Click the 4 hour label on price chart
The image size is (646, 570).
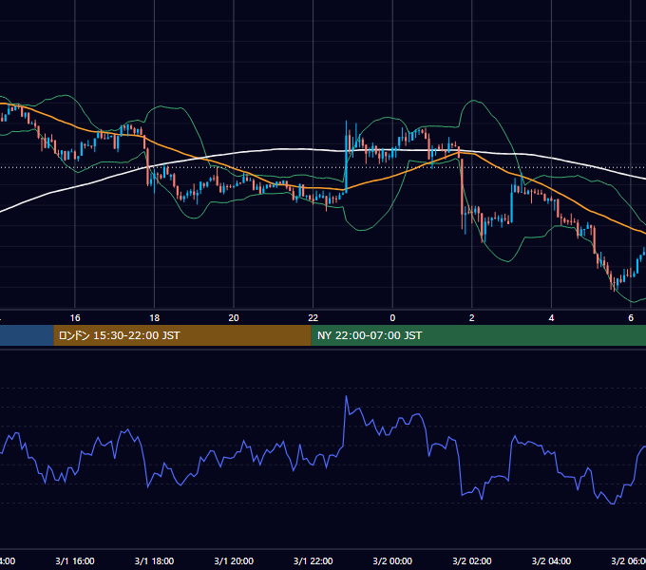(551, 318)
